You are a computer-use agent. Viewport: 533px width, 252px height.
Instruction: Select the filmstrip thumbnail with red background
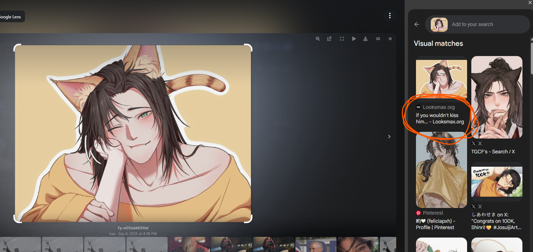click(189, 244)
